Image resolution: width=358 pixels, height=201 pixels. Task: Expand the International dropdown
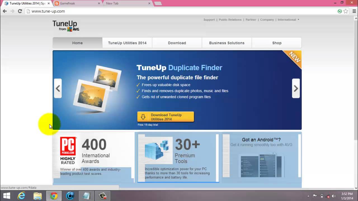(288, 20)
